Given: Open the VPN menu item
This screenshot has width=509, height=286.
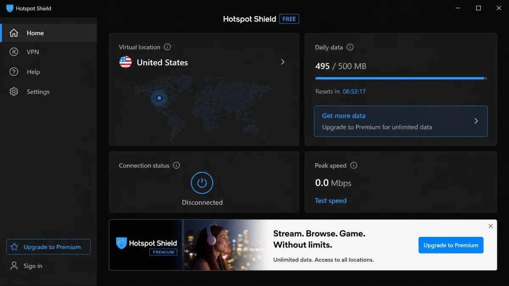Looking at the screenshot, I should point(49,52).
